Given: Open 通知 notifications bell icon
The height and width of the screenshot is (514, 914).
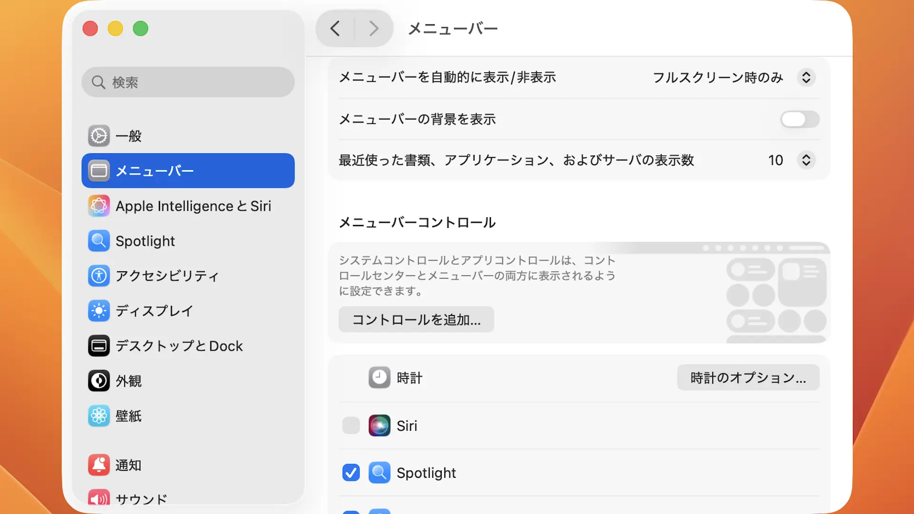Looking at the screenshot, I should 99,465.
